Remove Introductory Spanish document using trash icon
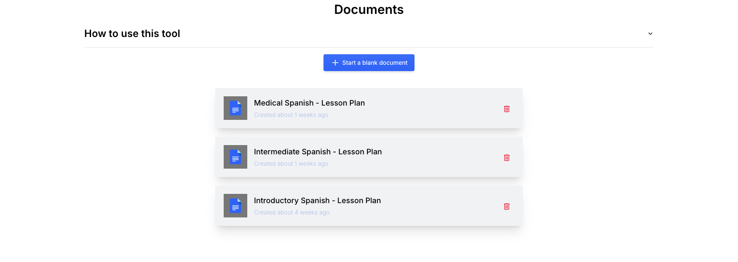Image resolution: width=738 pixels, height=262 pixels. point(507,206)
